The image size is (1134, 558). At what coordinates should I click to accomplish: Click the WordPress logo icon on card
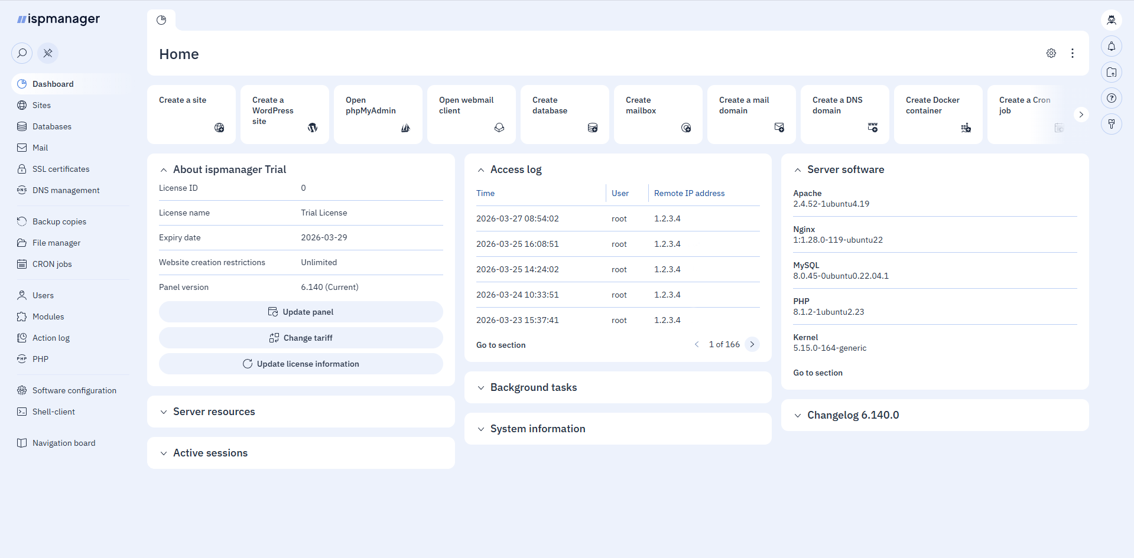click(x=313, y=128)
